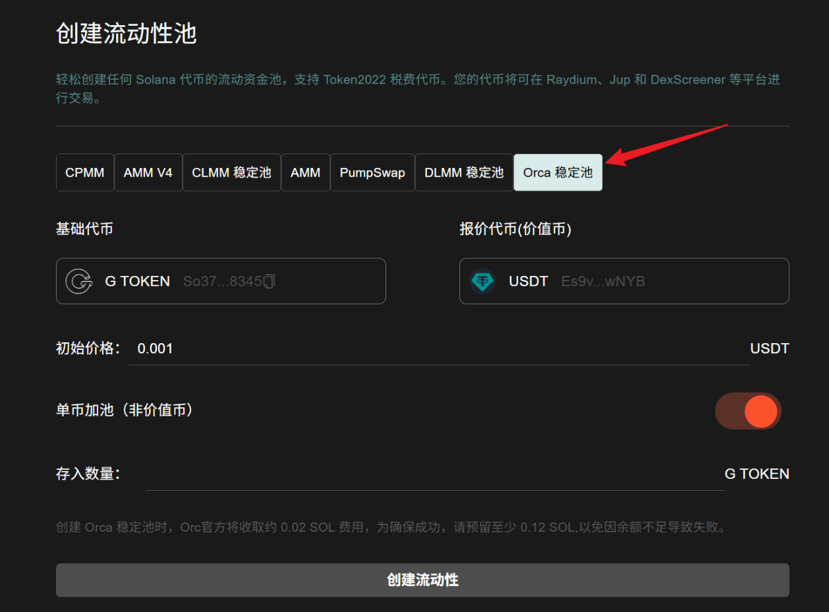829x612 pixels.
Task: Open the CLMM 稳定池 tab
Action: click(x=231, y=173)
